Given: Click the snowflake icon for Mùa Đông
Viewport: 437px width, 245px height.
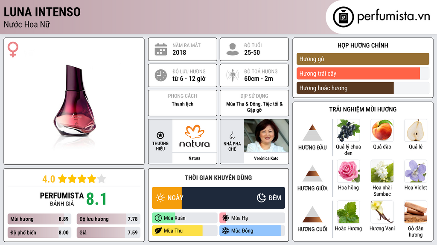Looking at the screenshot, I should 226,231.
